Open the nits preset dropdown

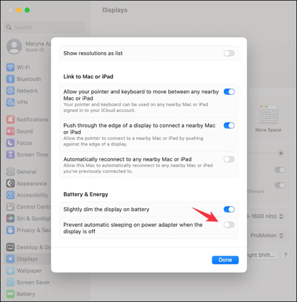(266, 216)
